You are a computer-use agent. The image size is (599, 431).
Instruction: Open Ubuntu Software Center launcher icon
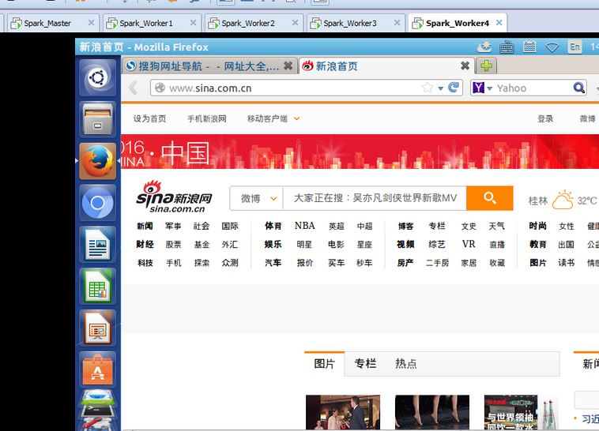click(x=98, y=369)
